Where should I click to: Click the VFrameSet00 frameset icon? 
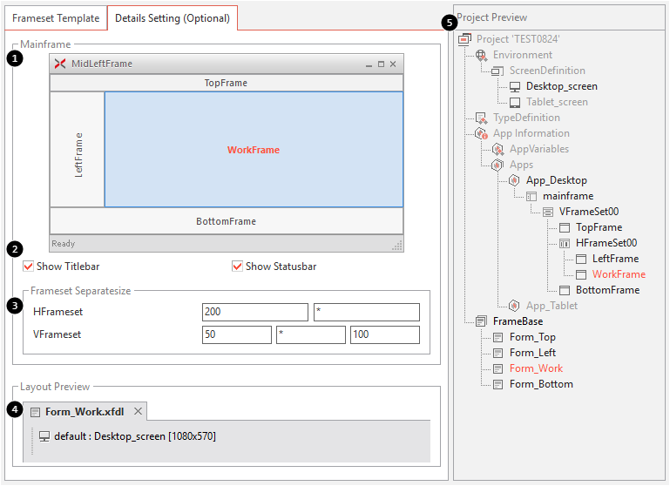coord(548,212)
